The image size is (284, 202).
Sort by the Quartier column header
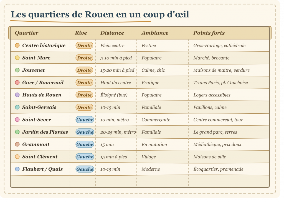[27, 33]
